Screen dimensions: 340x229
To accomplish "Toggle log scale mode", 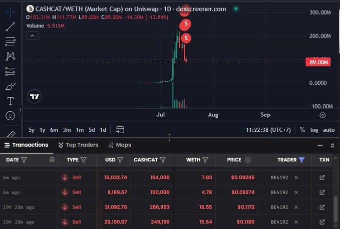I will pos(314,130).
